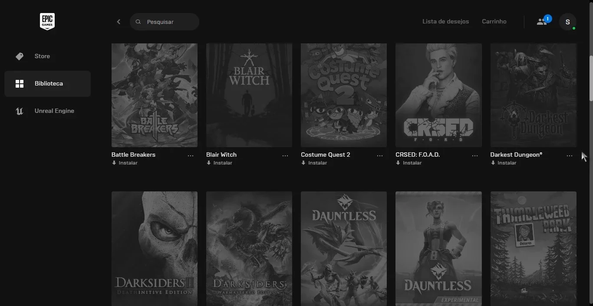Open the CRSED cover art

(438, 95)
